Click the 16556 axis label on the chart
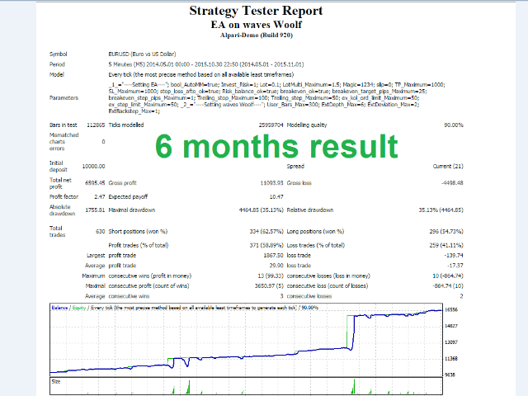Viewport: 528px width, 396px height. [451, 310]
